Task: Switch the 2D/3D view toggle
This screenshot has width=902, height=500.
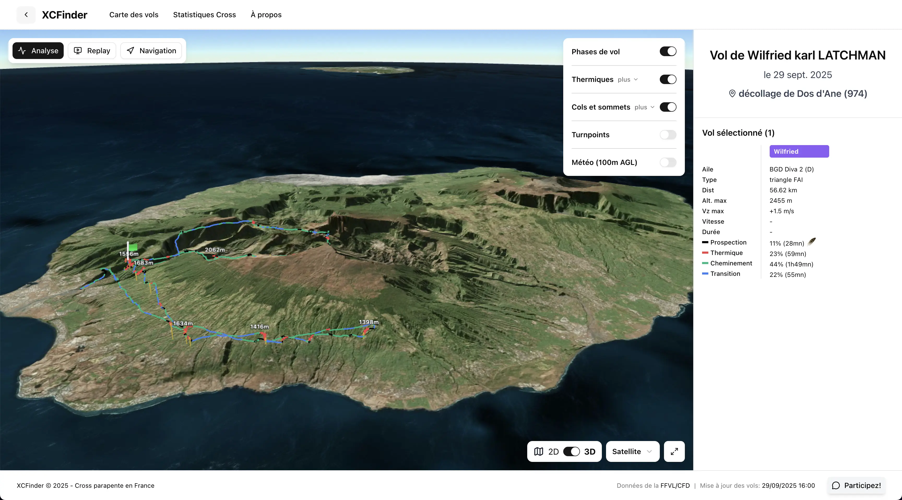Action: tap(571, 451)
